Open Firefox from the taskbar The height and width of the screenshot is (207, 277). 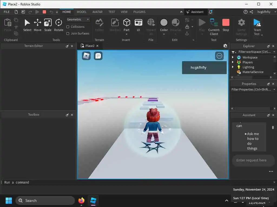[x=81, y=201]
